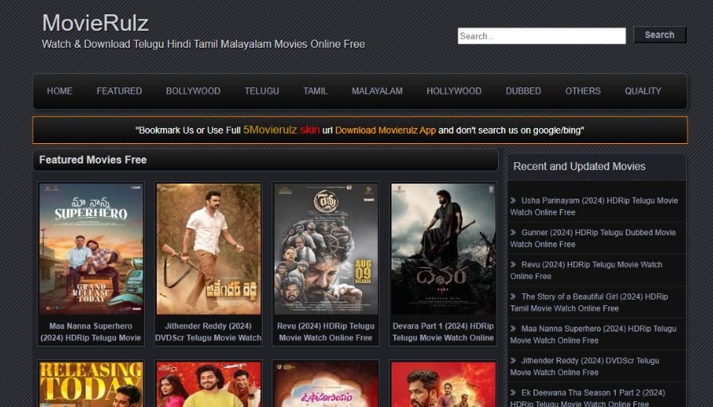Open Jithender Reddy (2024) DVDScr sidebar link
Image resolution: width=713 pixels, height=407 pixels.
pos(585,366)
